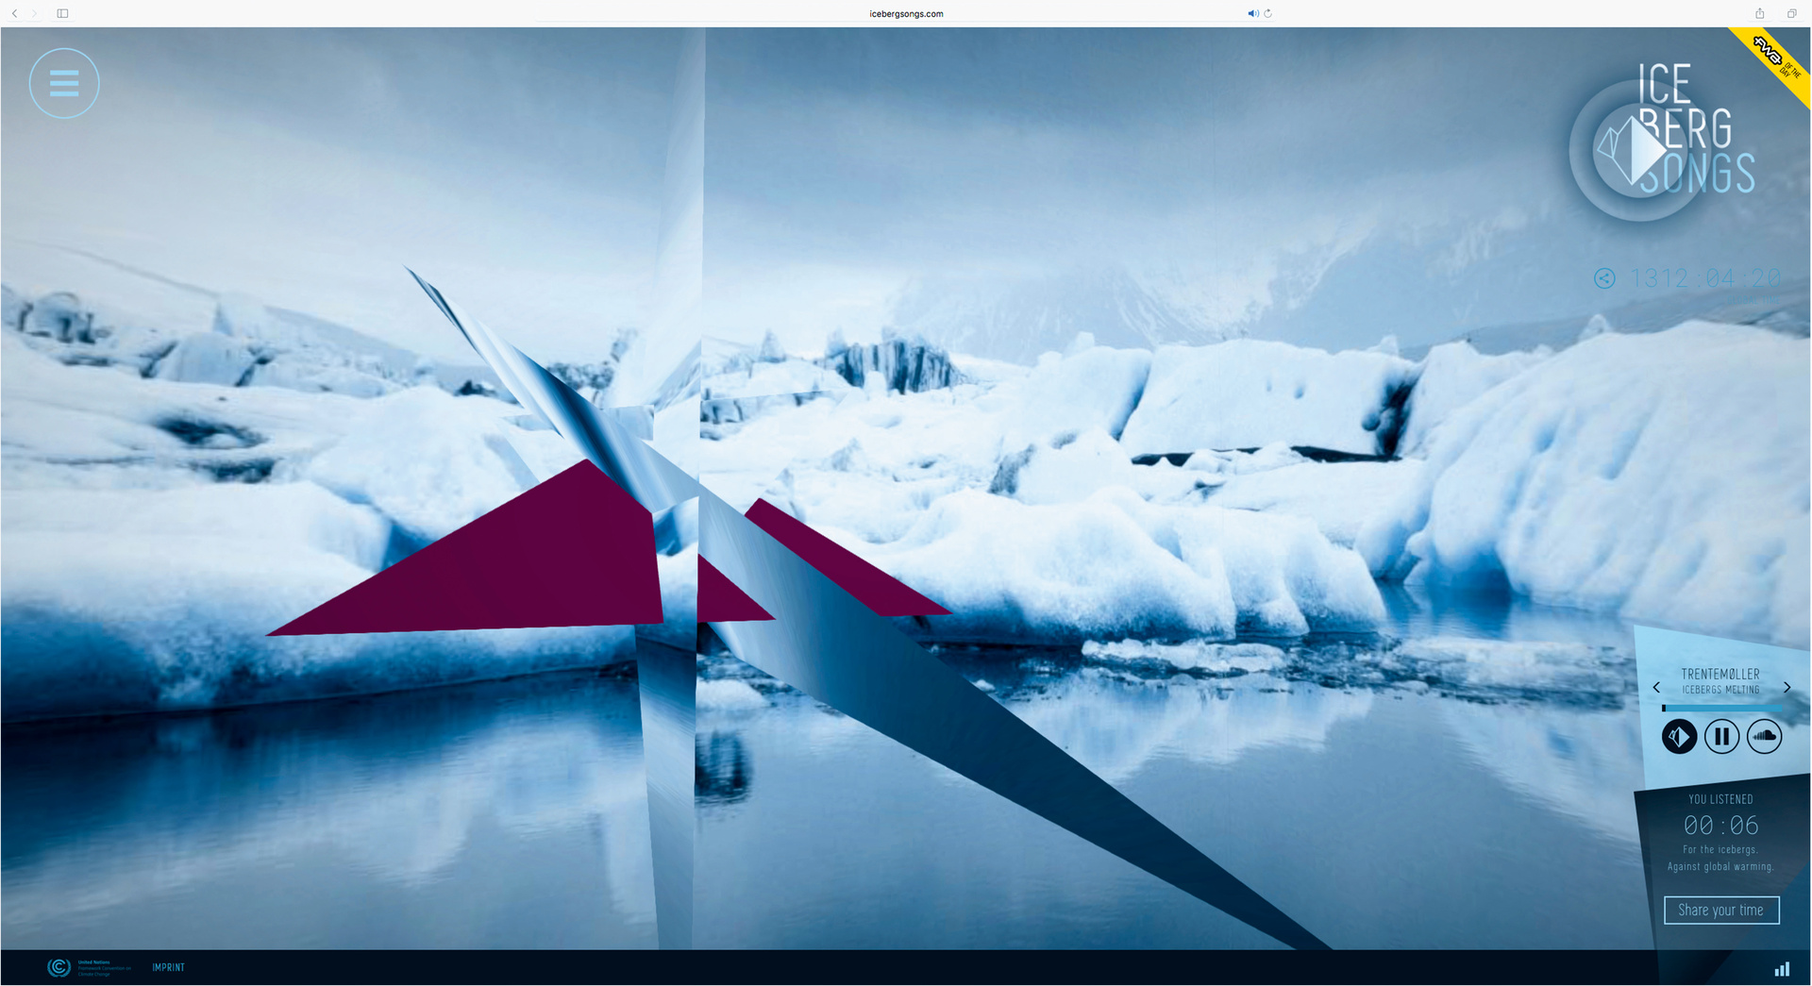Reload the page in the browser
The height and width of the screenshot is (986, 1812).
tap(1268, 13)
